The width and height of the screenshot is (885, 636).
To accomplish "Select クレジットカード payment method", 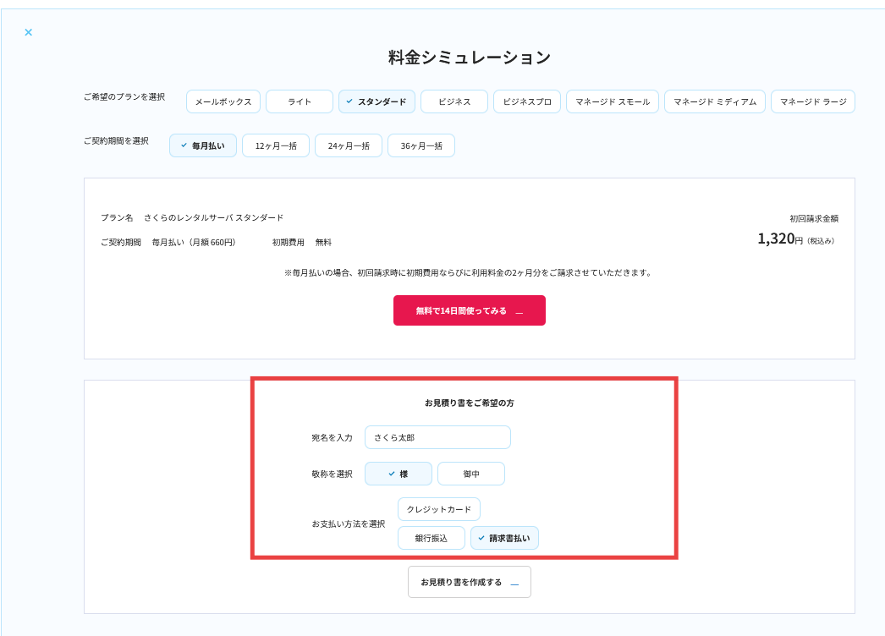I will pos(439,509).
